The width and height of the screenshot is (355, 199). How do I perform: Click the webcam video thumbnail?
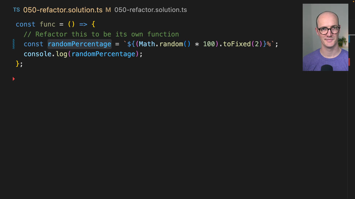325,37
